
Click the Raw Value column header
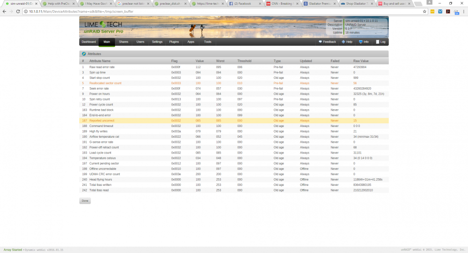point(361,61)
